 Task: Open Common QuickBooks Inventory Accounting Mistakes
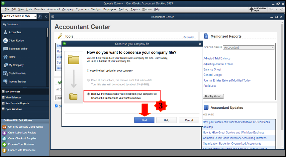coord(235,138)
